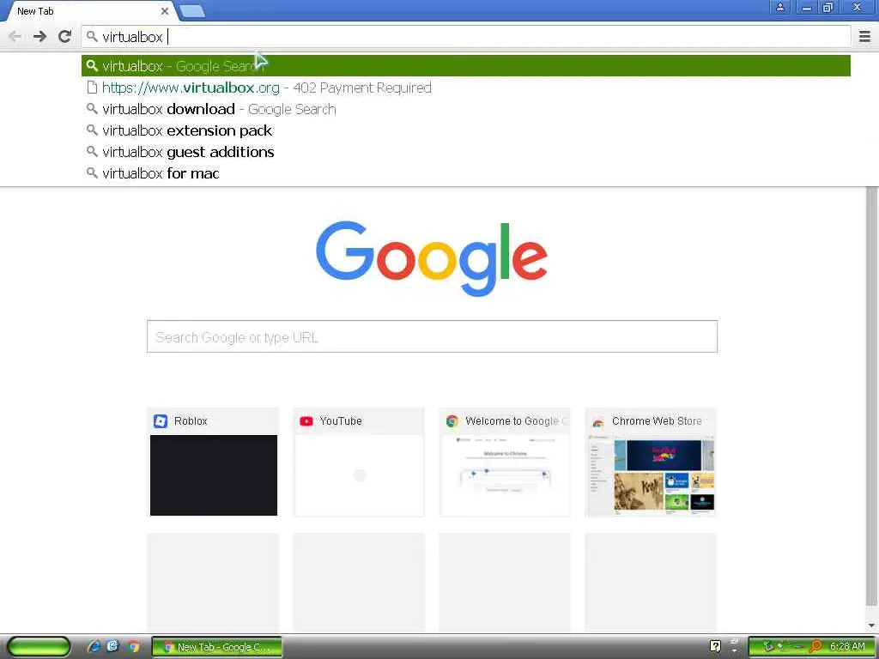Click the Roblox favicon in the tile header
Image resolution: width=879 pixels, height=659 pixels.
(x=161, y=420)
